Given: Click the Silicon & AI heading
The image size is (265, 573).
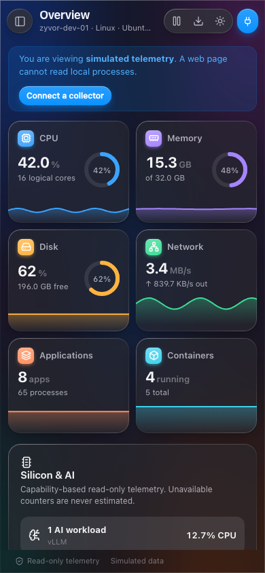Looking at the screenshot, I should click(x=48, y=475).
